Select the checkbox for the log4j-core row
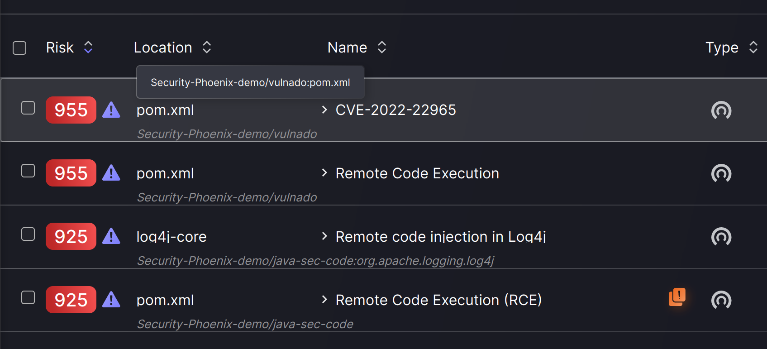Screen dimensions: 767x349 coord(28,234)
